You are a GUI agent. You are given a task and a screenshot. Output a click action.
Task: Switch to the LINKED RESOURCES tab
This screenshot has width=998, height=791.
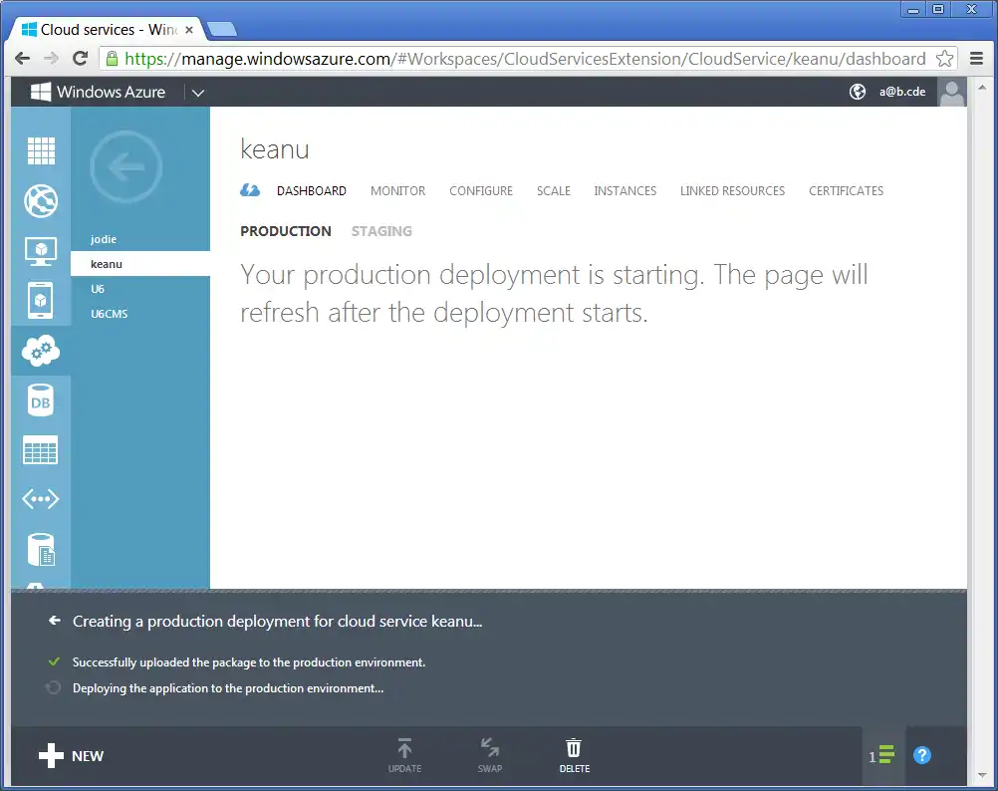[x=732, y=191]
